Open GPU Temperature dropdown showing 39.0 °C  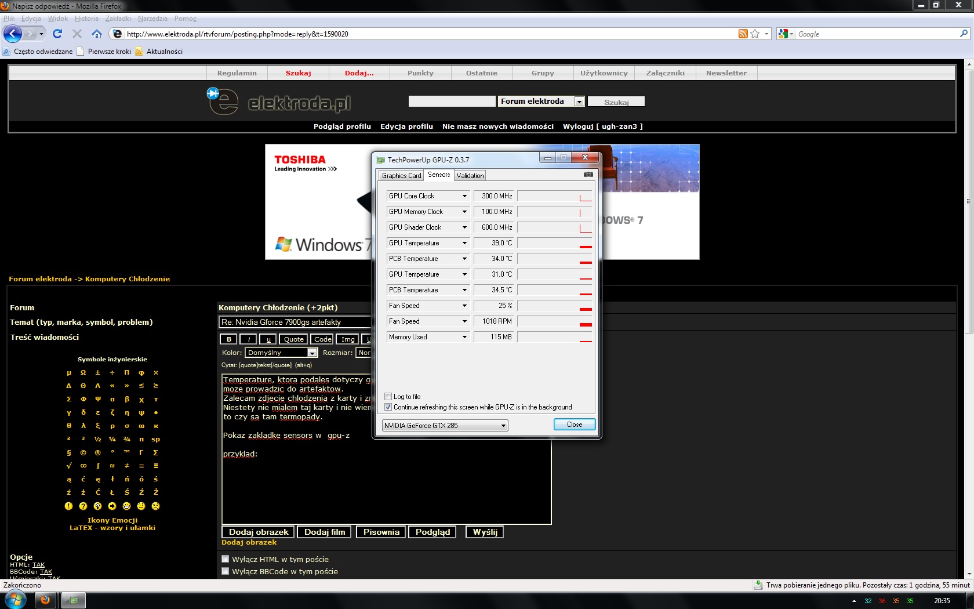coord(464,243)
